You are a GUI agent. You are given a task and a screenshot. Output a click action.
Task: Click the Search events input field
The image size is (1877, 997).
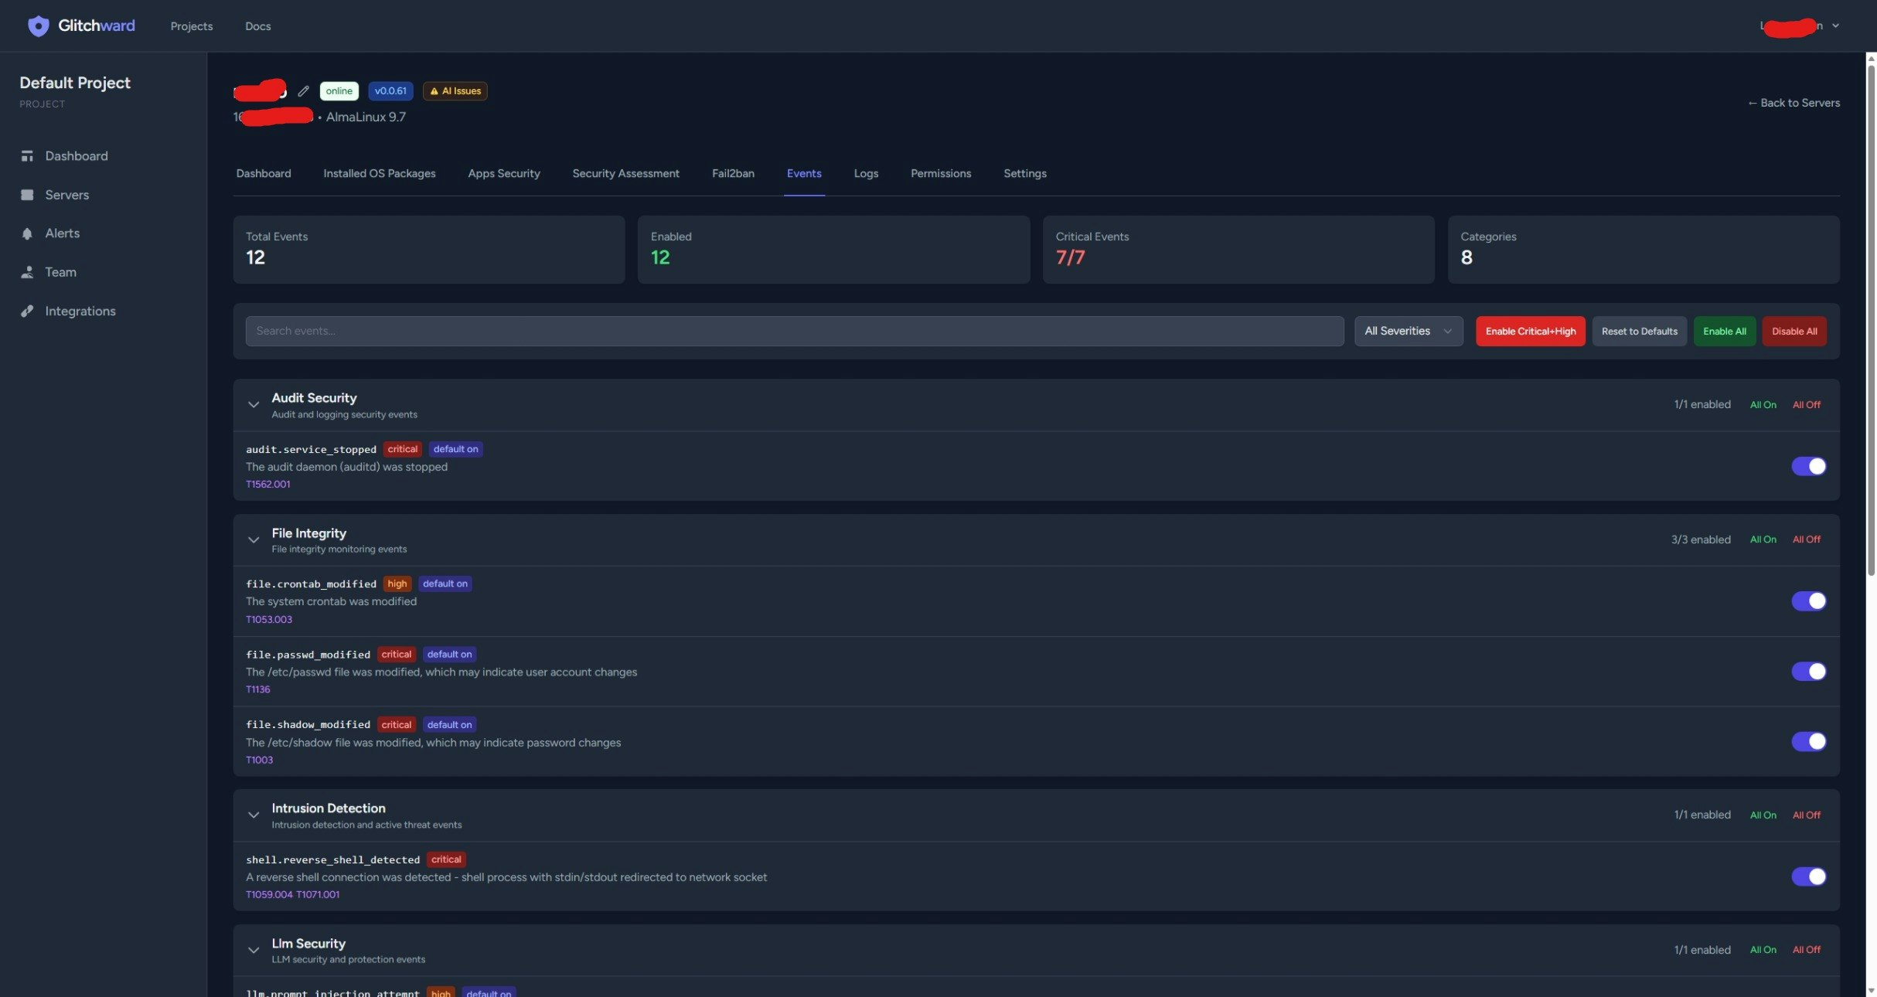click(x=794, y=331)
